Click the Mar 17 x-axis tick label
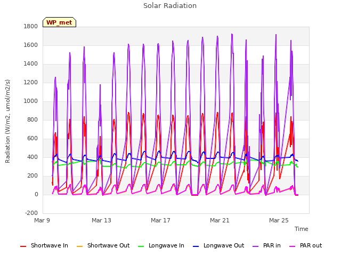Image resolution: width=341 pixels, height=256 pixels. click(160, 220)
